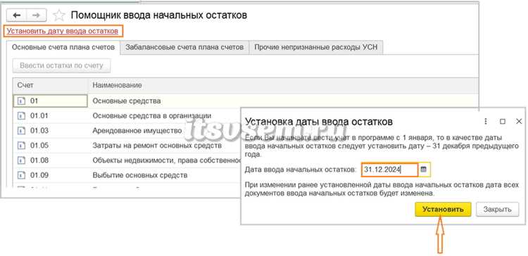Click the date field showing 31.12.2024
Viewport: 528px width, 256px height.
click(389, 170)
